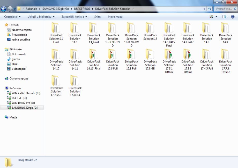Expand arrow after SAMSUNG 320gb (G:) breadcrumb
238x168 pixels.
click(71, 9)
